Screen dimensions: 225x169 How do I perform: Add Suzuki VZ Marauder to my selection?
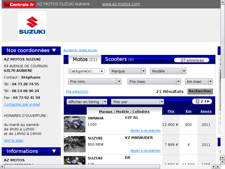[x=145, y=150]
